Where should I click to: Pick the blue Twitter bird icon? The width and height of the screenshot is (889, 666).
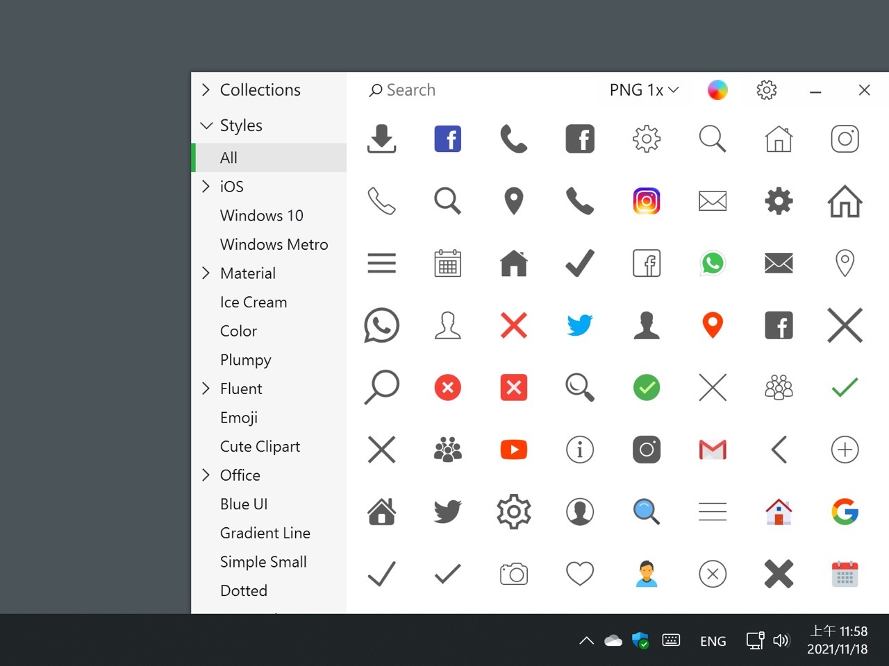click(x=580, y=325)
